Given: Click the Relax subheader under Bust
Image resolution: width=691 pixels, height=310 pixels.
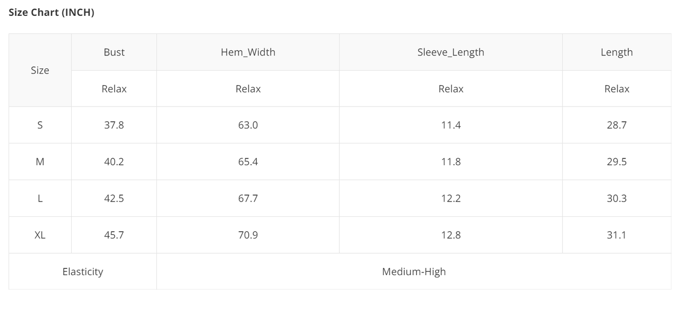Looking at the screenshot, I should [x=114, y=89].
